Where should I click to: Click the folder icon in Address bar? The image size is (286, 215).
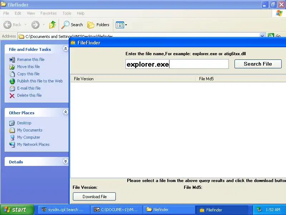[x=21, y=37]
